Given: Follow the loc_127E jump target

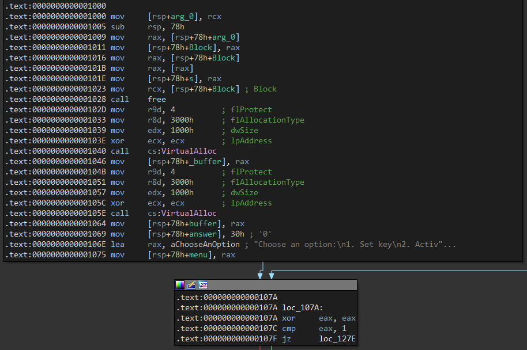Looking at the screenshot, I should tap(337, 338).
